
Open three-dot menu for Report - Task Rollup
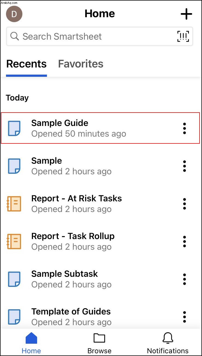(x=185, y=242)
